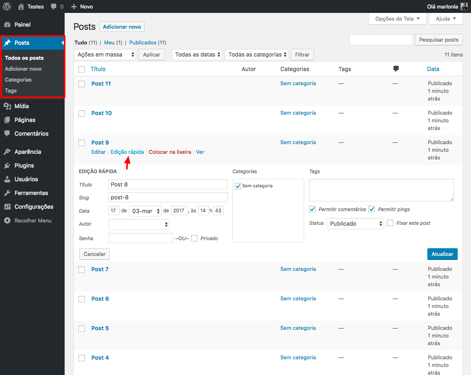The width and height of the screenshot is (471, 375).
Task: Click the Filtrar button
Action: [302, 54]
